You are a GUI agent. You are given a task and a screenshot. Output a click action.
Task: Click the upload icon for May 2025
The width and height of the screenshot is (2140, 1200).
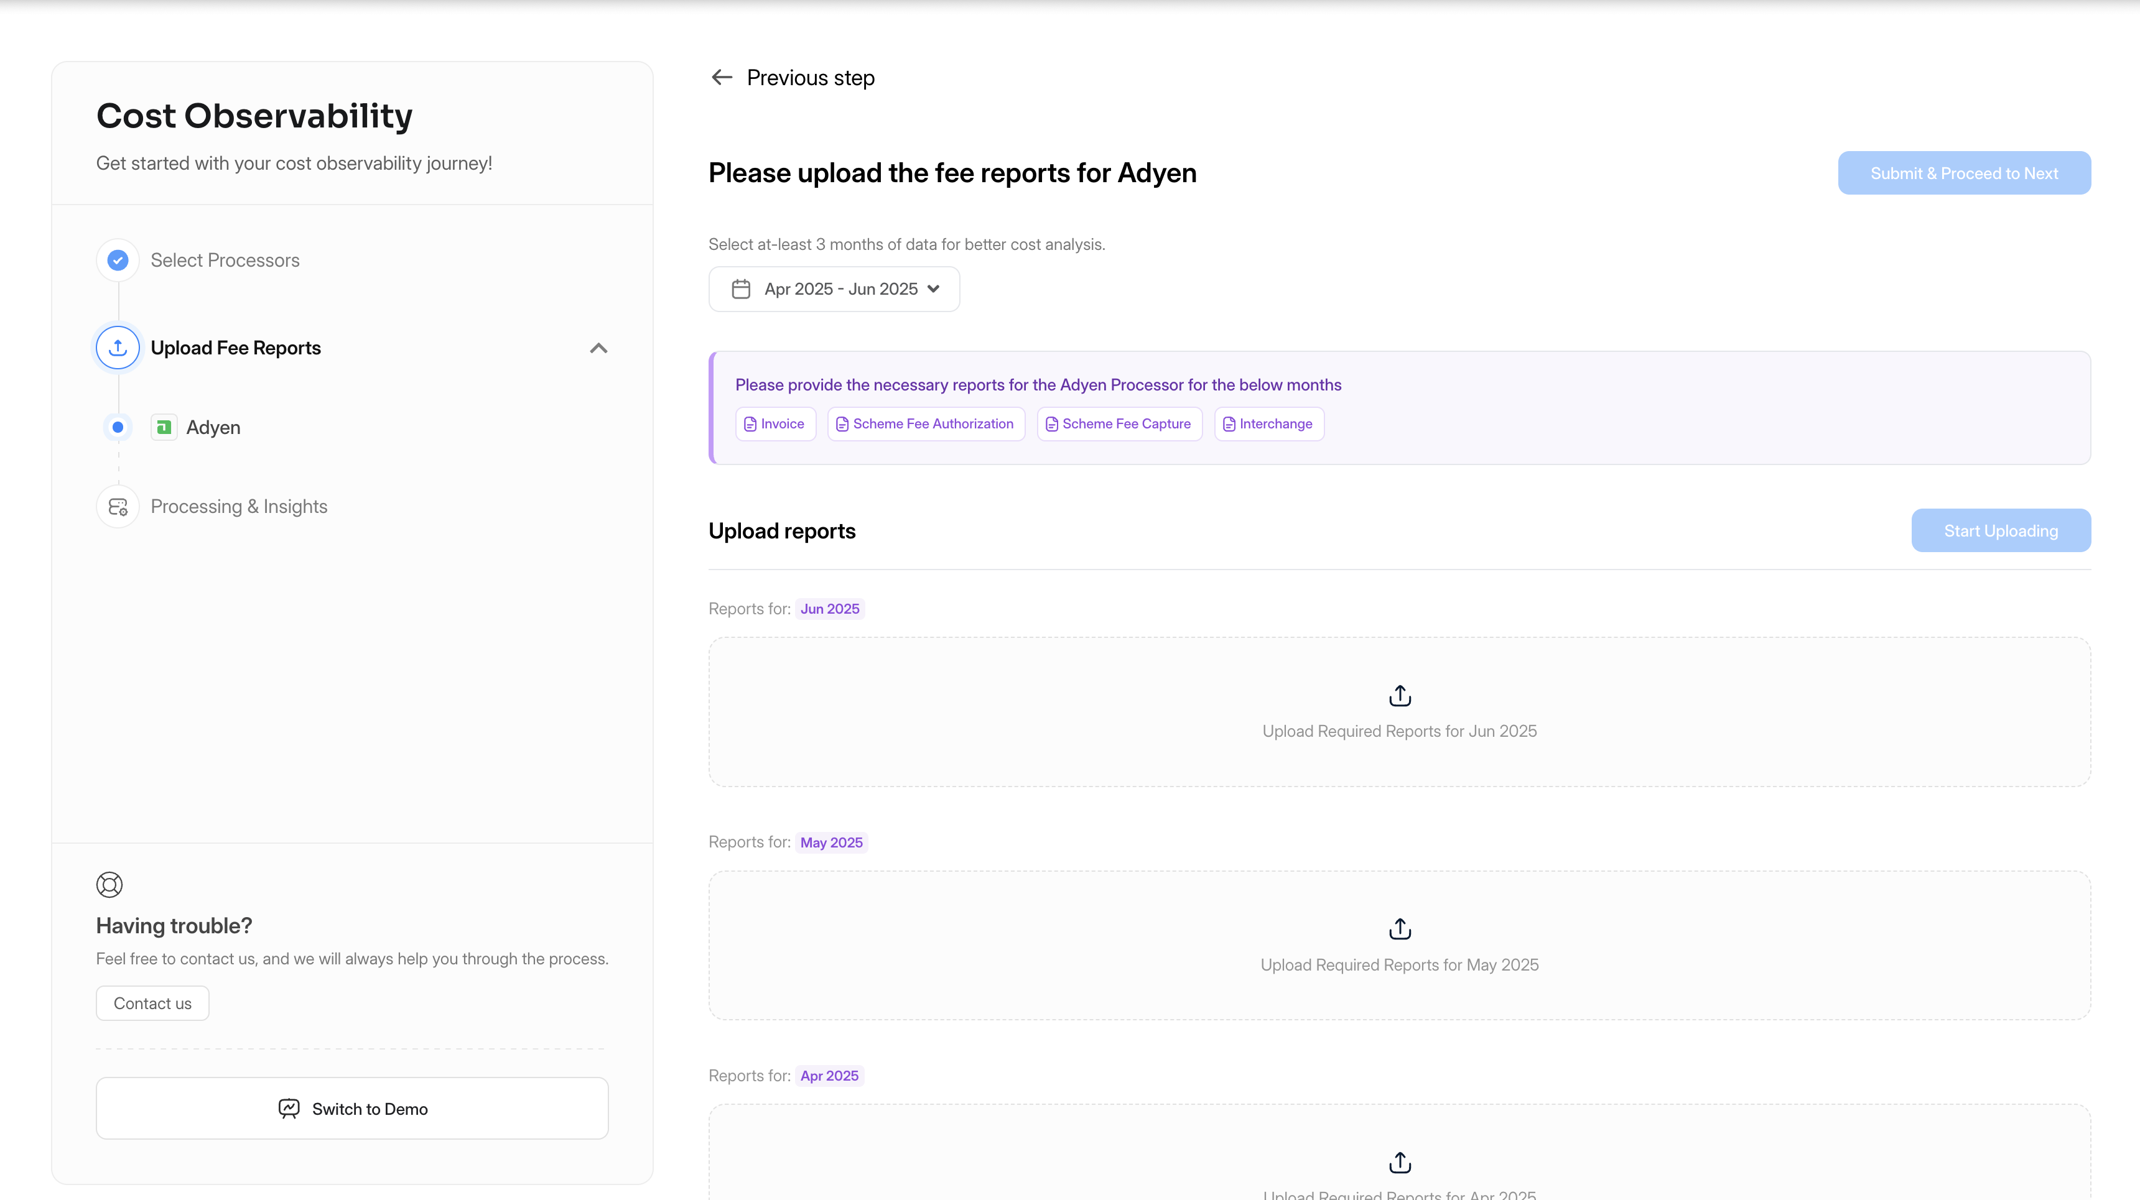tap(1399, 930)
